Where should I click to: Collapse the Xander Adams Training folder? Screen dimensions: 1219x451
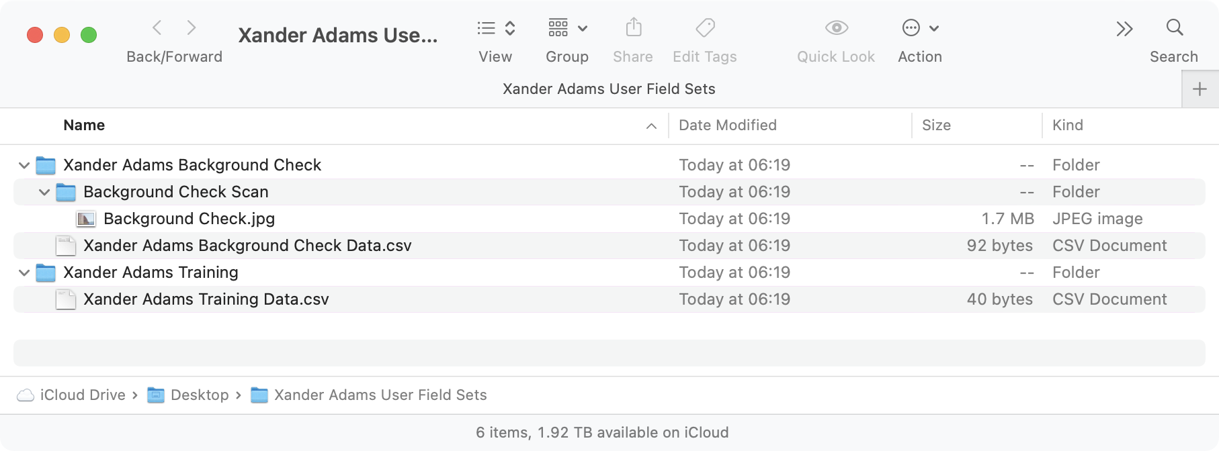coord(24,272)
